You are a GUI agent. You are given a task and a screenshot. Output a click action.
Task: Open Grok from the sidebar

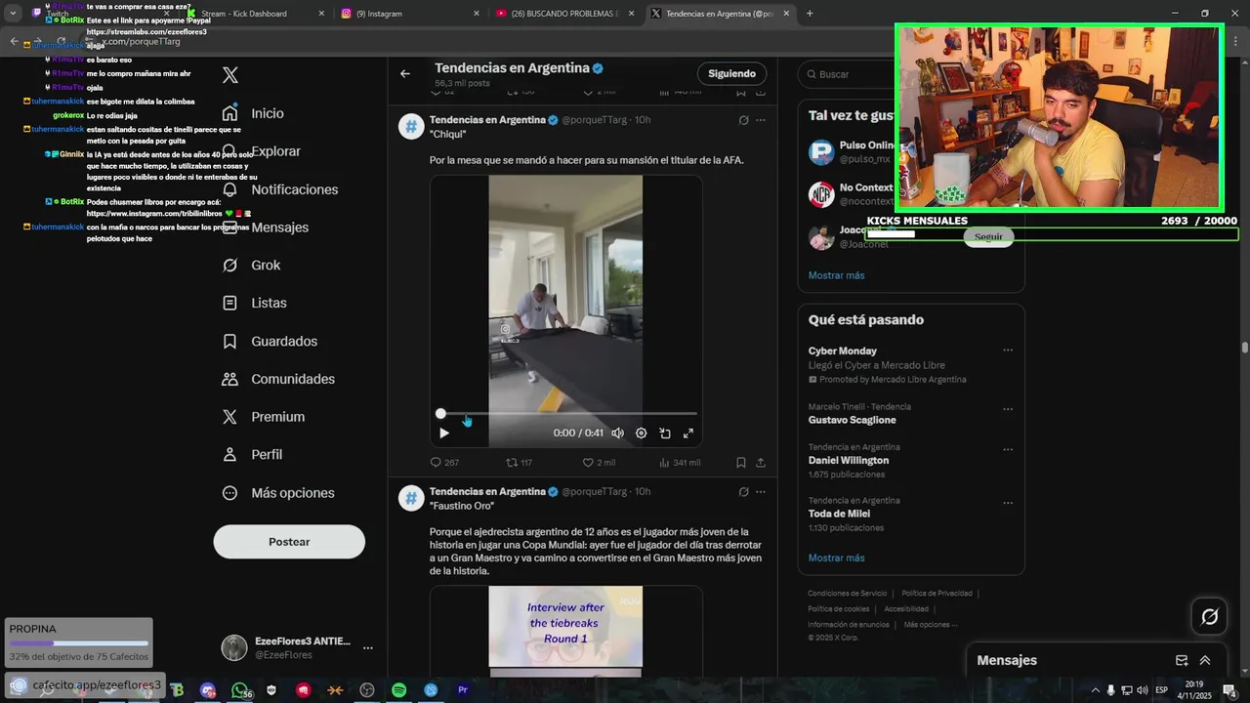pyautogui.click(x=251, y=266)
